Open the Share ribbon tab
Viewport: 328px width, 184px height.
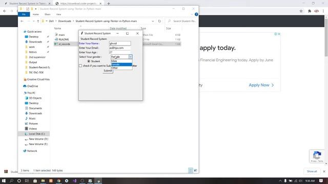(48, 14)
